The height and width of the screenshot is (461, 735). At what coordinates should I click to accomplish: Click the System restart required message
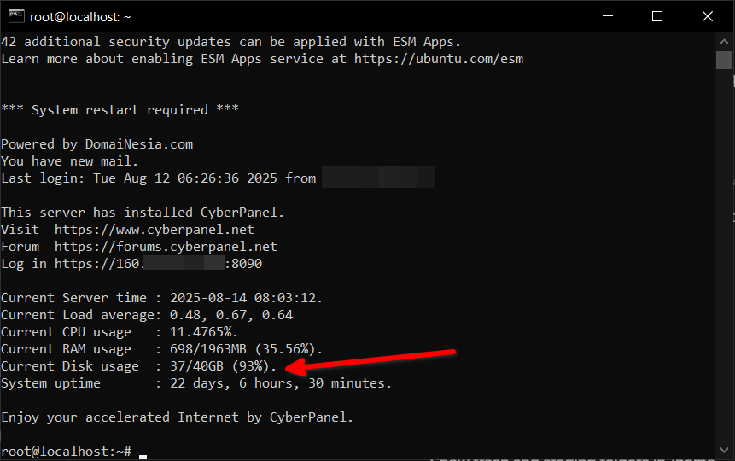click(x=120, y=110)
